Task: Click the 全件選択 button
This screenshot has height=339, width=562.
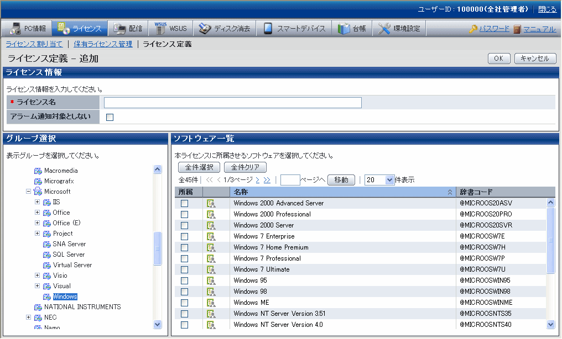Action: pos(199,167)
